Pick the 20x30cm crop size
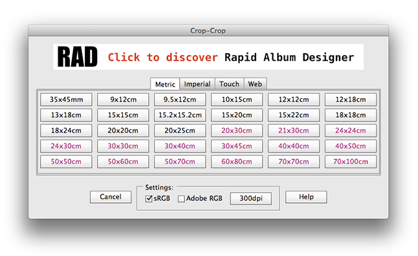Image resolution: width=418 pixels, height=256 pixels. coord(237,131)
